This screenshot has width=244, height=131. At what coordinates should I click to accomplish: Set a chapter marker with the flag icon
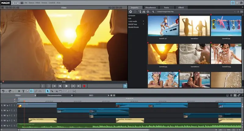(27, 91)
